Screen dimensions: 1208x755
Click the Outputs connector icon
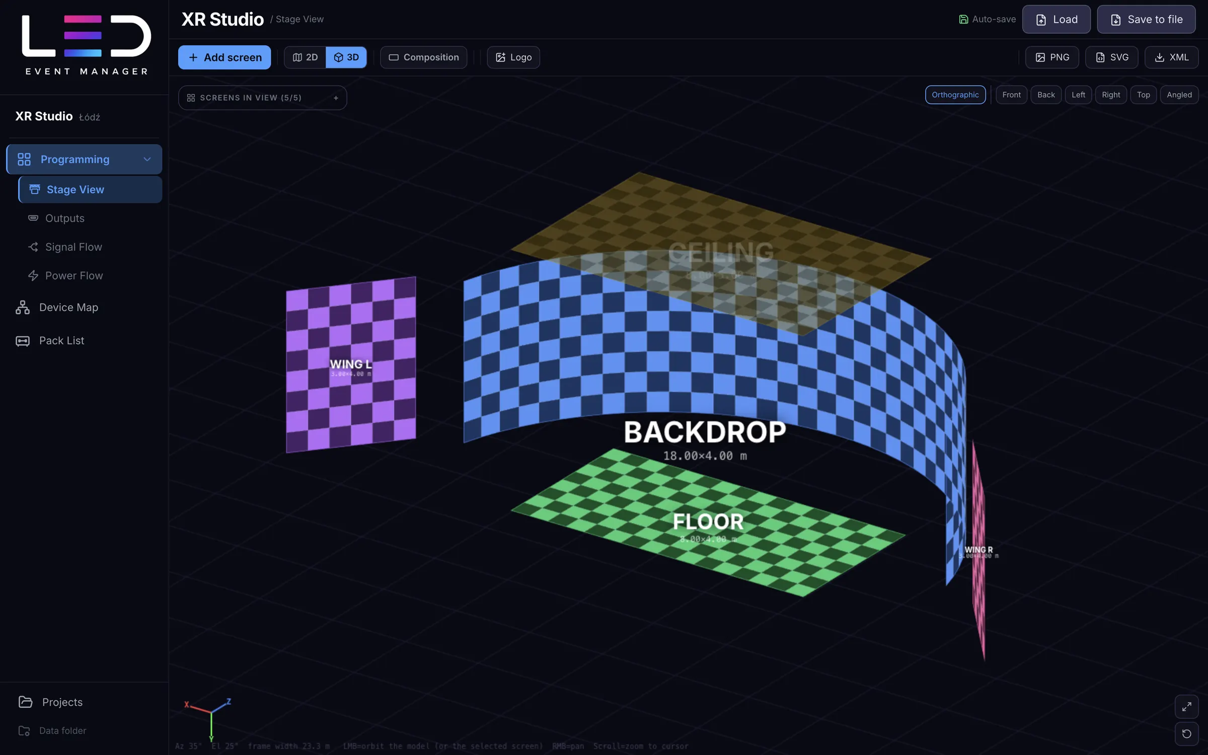click(x=33, y=218)
